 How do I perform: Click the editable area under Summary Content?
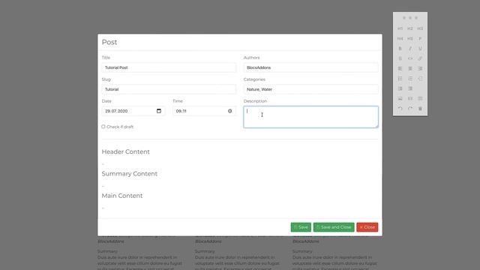click(240, 186)
